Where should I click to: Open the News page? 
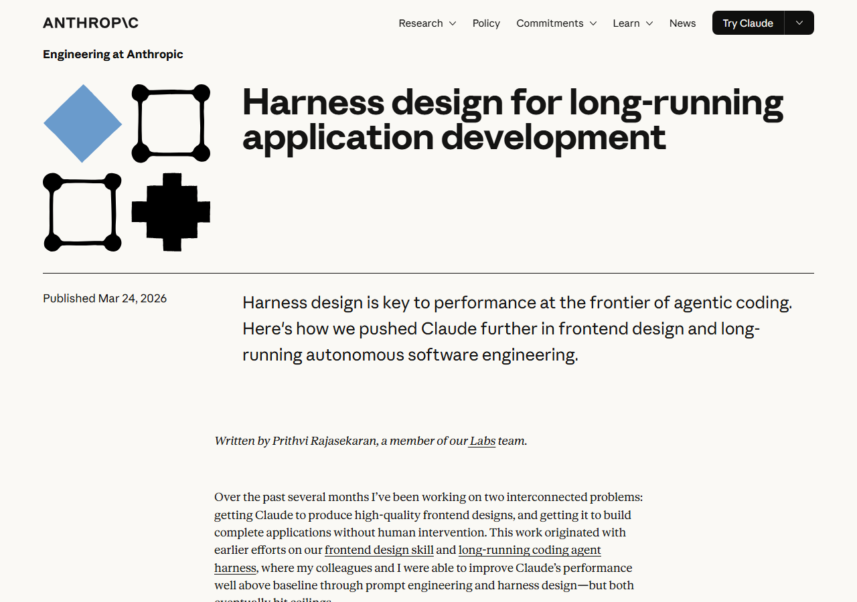point(682,23)
